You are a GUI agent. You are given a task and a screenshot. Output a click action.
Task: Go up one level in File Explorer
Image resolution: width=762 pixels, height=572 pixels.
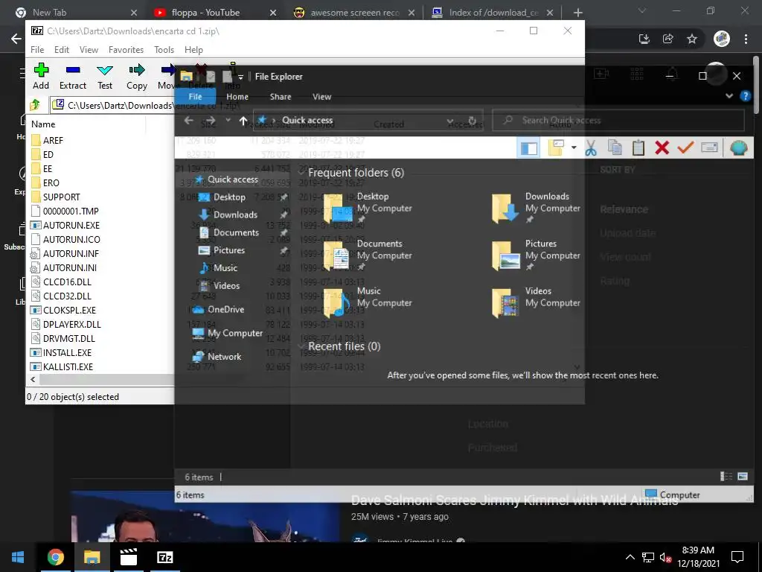[x=243, y=121]
